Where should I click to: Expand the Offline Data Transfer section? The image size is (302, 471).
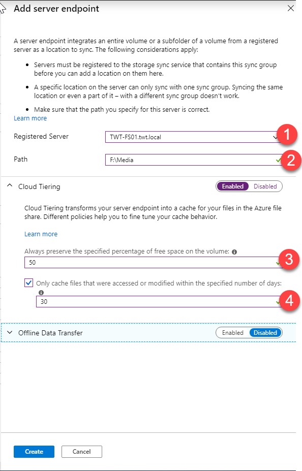click(x=10, y=332)
